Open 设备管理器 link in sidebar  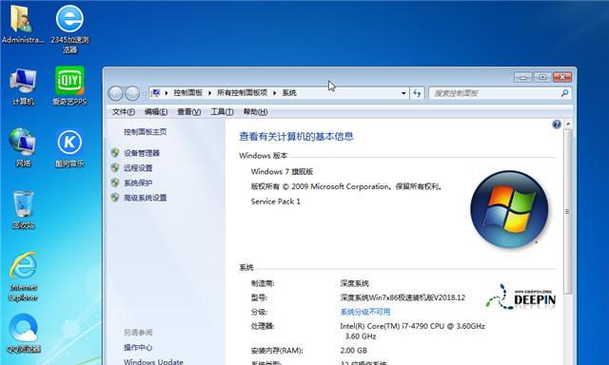coord(142,153)
